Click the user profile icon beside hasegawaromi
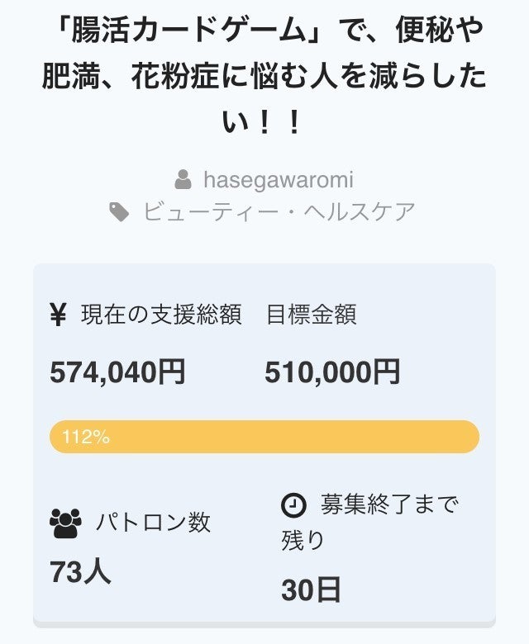Image resolution: width=529 pixels, height=644 pixels. 183,179
